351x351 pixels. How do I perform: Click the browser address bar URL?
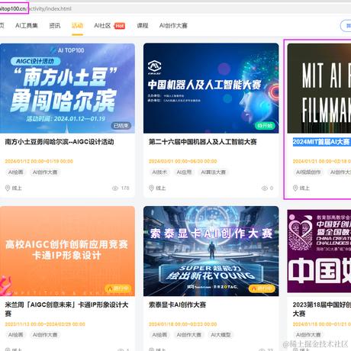pos(36,8)
